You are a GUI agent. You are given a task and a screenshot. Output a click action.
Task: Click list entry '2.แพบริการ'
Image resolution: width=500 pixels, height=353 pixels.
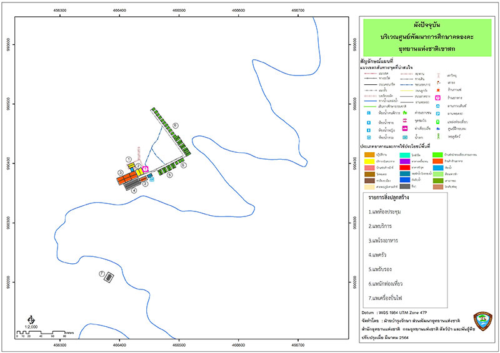(x=380, y=226)
